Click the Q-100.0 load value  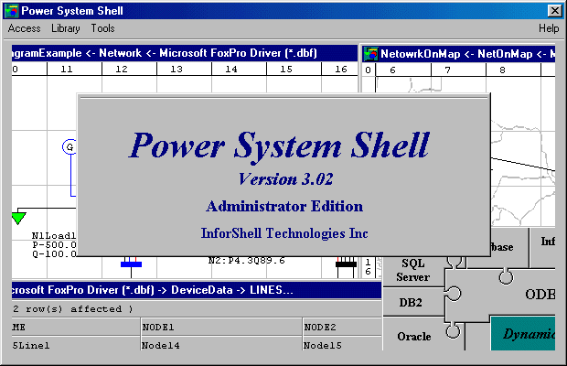coord(54,253)
